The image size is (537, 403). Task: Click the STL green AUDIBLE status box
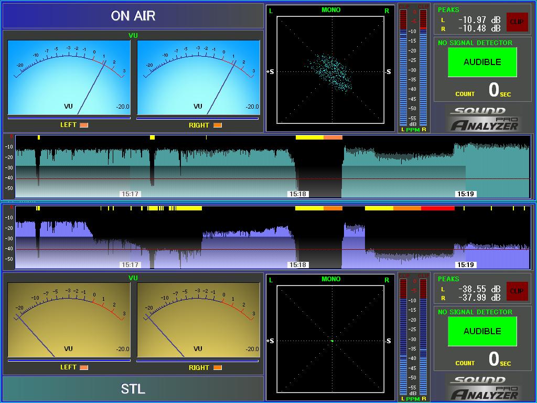coord(482,331)
